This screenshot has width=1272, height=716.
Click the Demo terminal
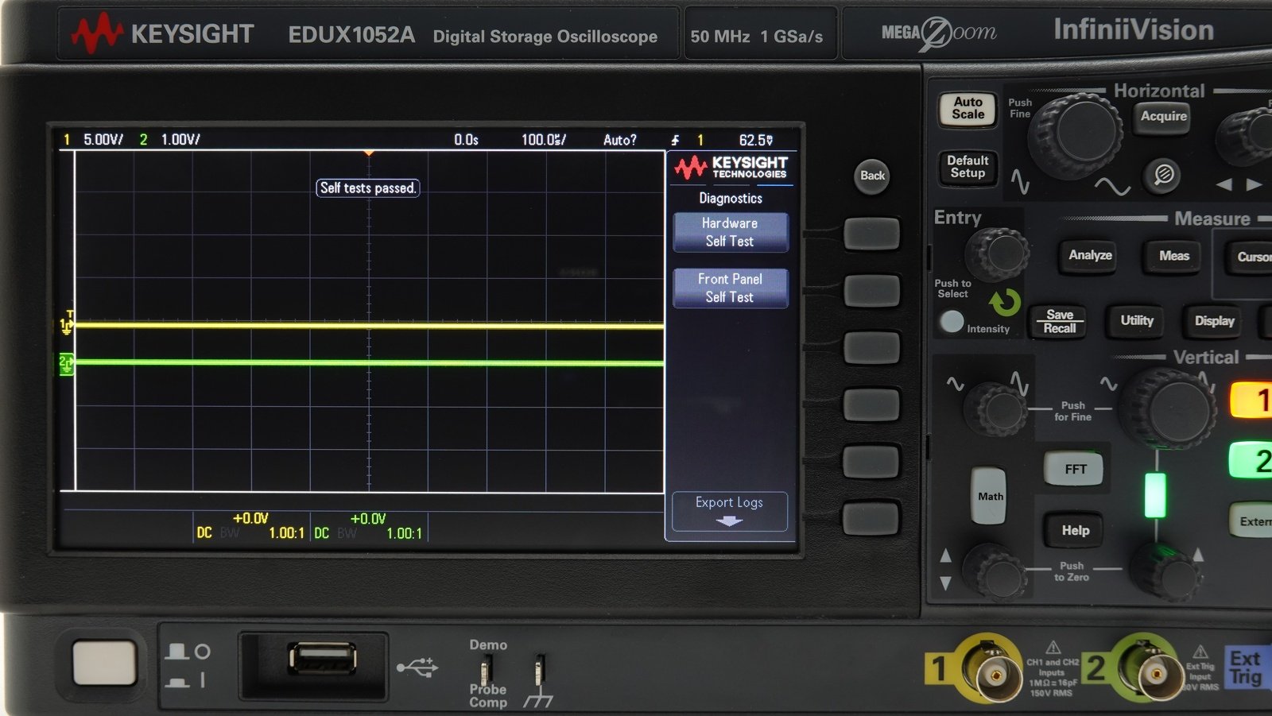pyautogui.click(x=487, y=670)
